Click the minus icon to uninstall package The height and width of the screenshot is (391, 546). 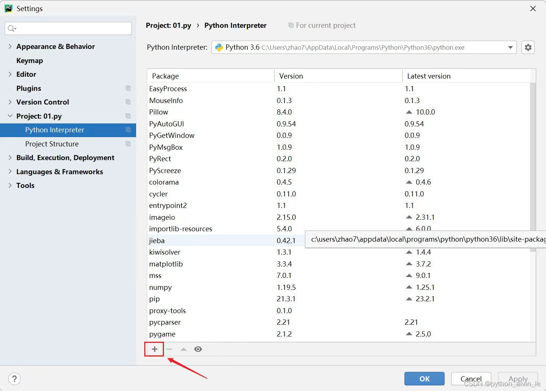coord(169,349)
